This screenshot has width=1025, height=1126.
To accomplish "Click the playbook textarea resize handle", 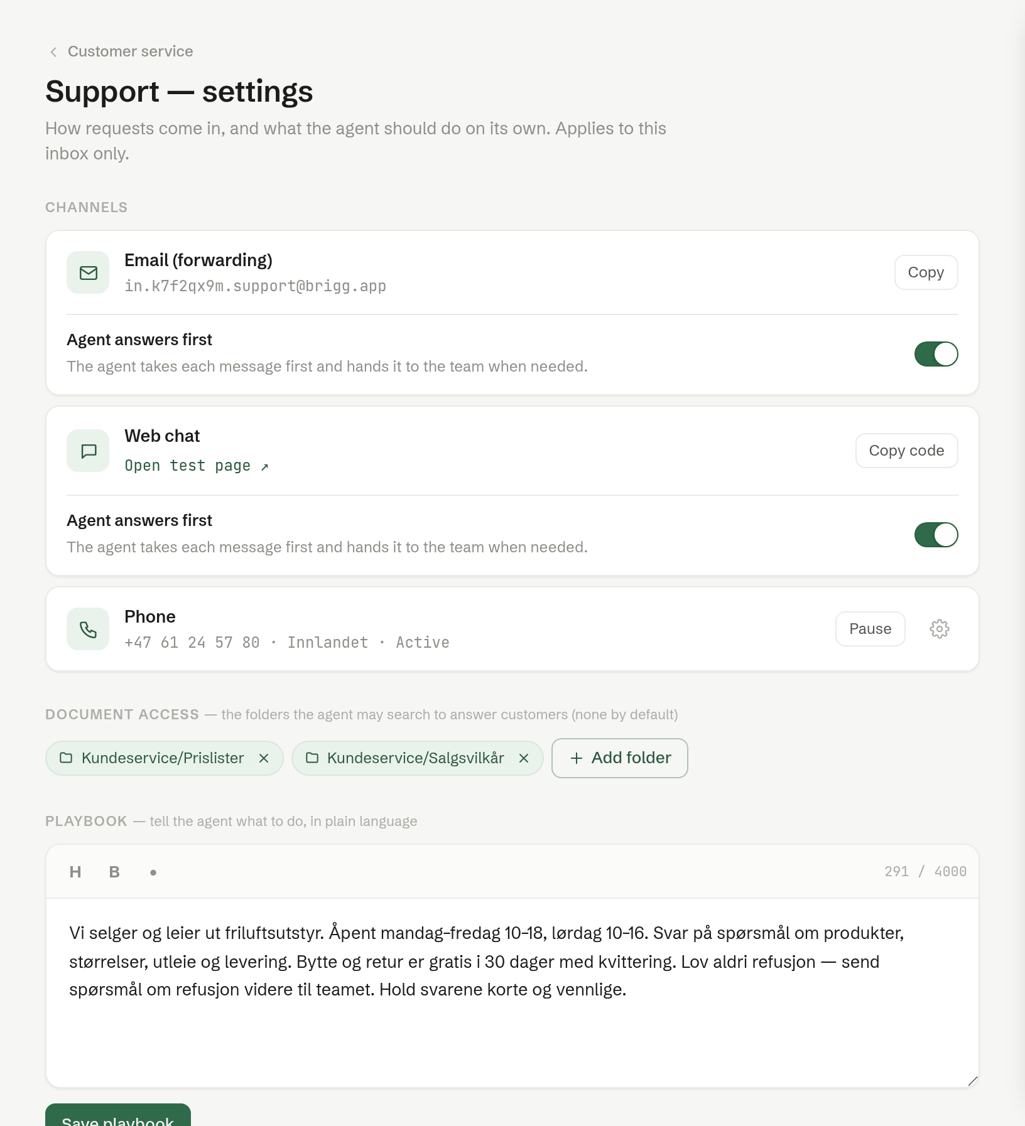I will pyautogui.click(x=972, y=1081).
